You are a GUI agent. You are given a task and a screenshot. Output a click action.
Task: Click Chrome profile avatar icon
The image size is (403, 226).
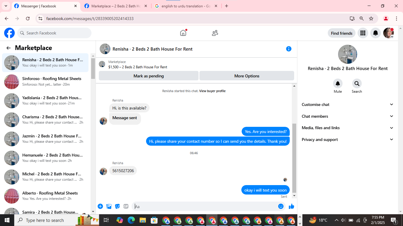(x=386, y=19)
